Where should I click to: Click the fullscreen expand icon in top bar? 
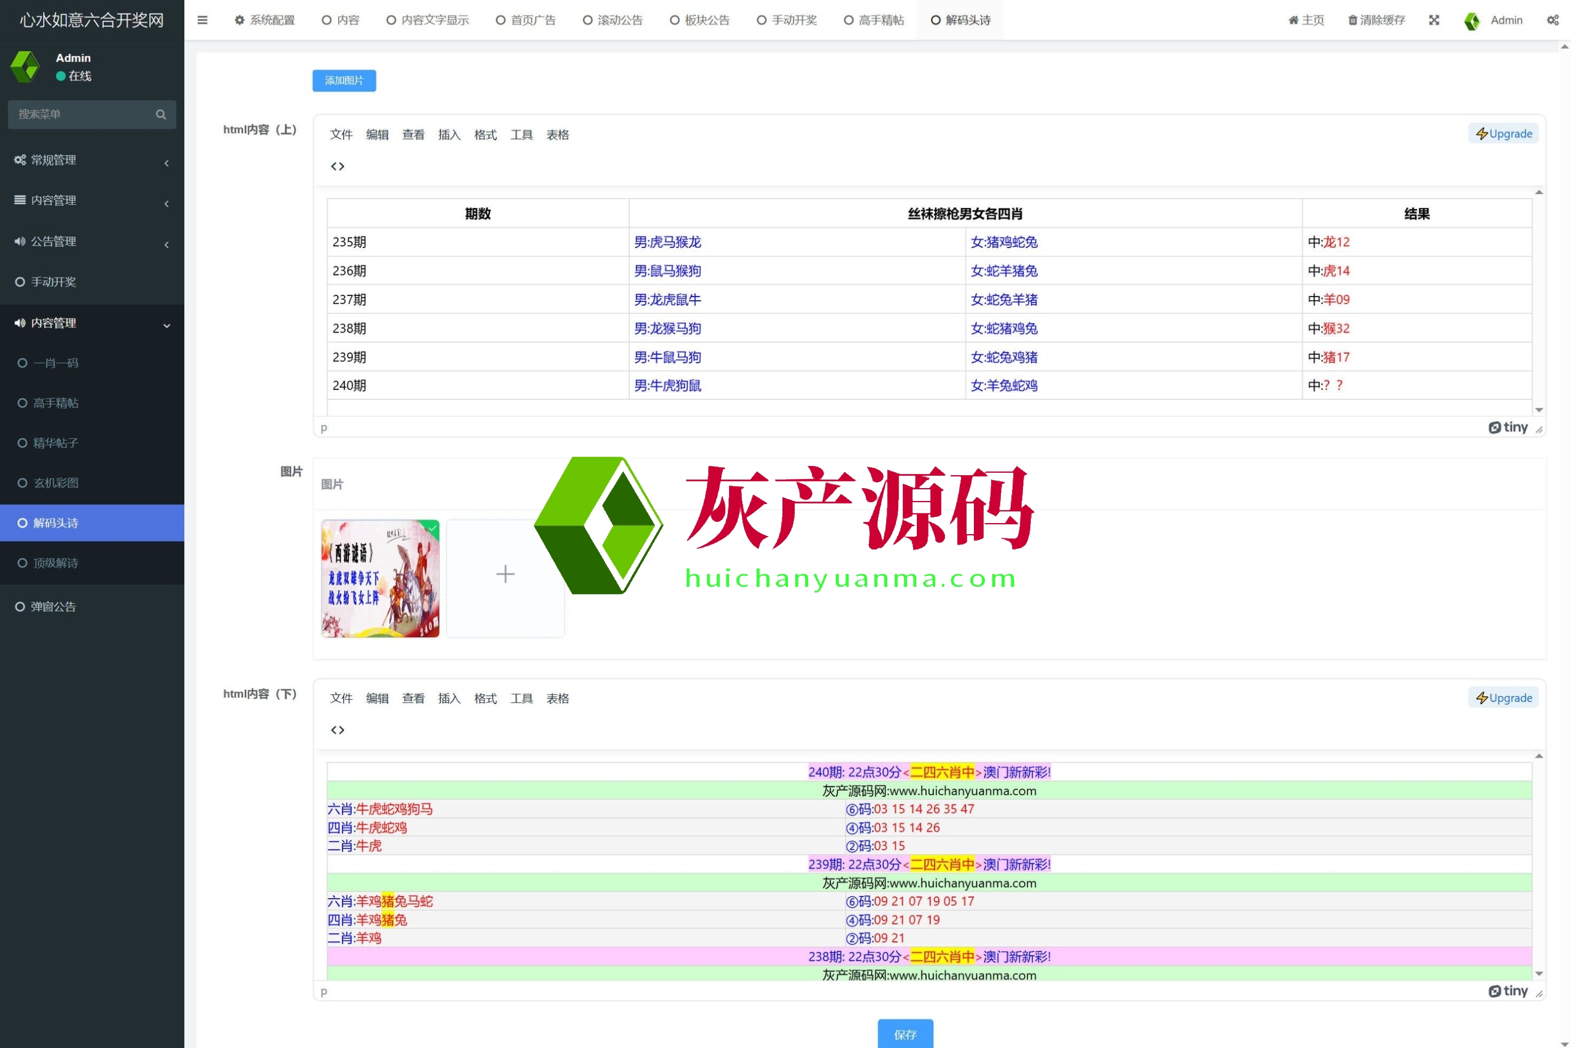1434,20
